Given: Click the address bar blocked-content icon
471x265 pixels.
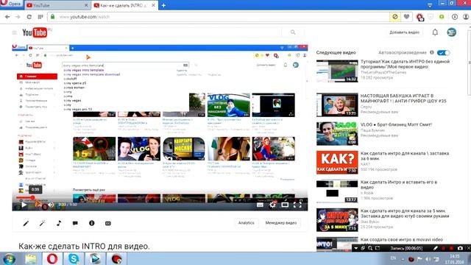Looking at the screenshot, I should (395, 17).
